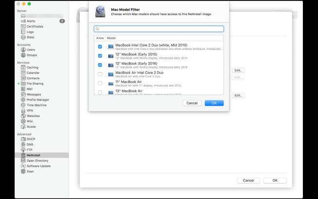
Task: Open the Xcode service icon
Action: [x=23, y=126]
